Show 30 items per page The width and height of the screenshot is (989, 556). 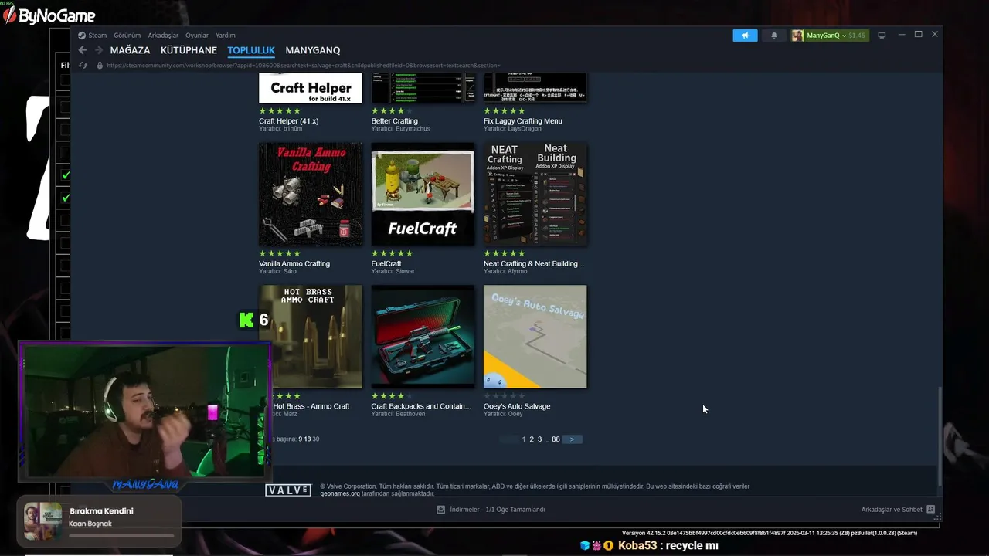pos(315,439)
